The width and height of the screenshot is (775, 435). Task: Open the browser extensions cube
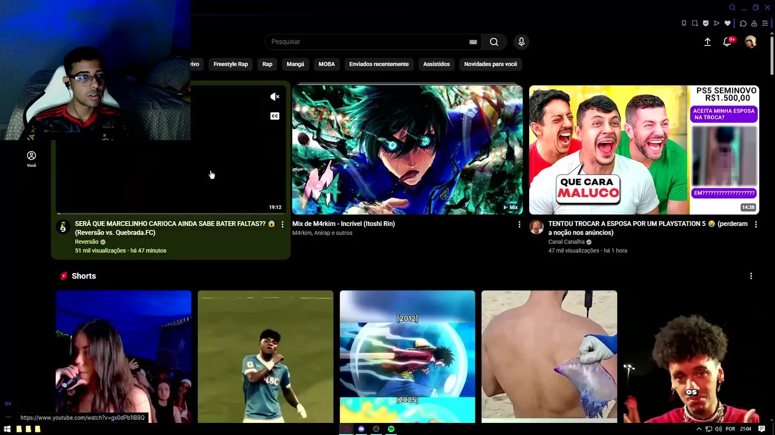tap(743, 24)
